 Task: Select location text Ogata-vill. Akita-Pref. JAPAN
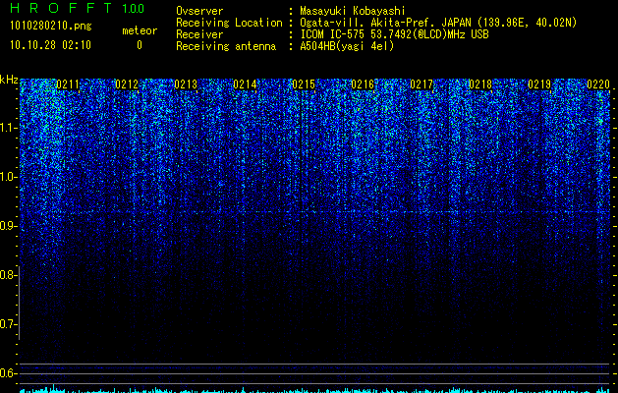(385, 23)
